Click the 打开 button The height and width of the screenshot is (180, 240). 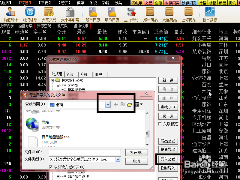(137, 152)
